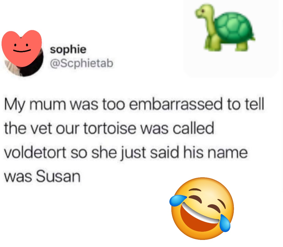The image size is (283, 247).
Task: Open the @Scphietab handle
Action: click(x=81, y=63)
